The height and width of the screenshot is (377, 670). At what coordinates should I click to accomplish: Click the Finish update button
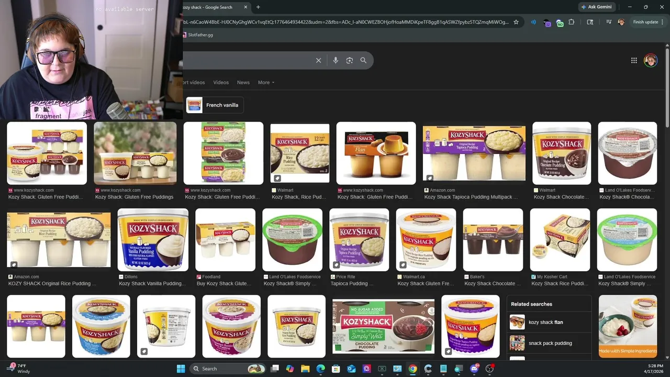click(645, 22)
